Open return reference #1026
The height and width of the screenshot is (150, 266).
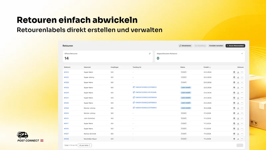[x=66, y=139]
